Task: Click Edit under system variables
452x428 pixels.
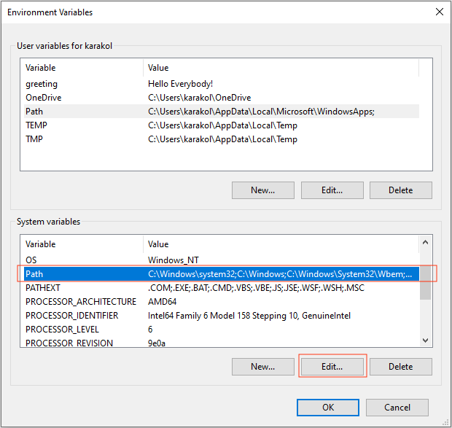Action: pyautogui.click(x=332, y=367)
